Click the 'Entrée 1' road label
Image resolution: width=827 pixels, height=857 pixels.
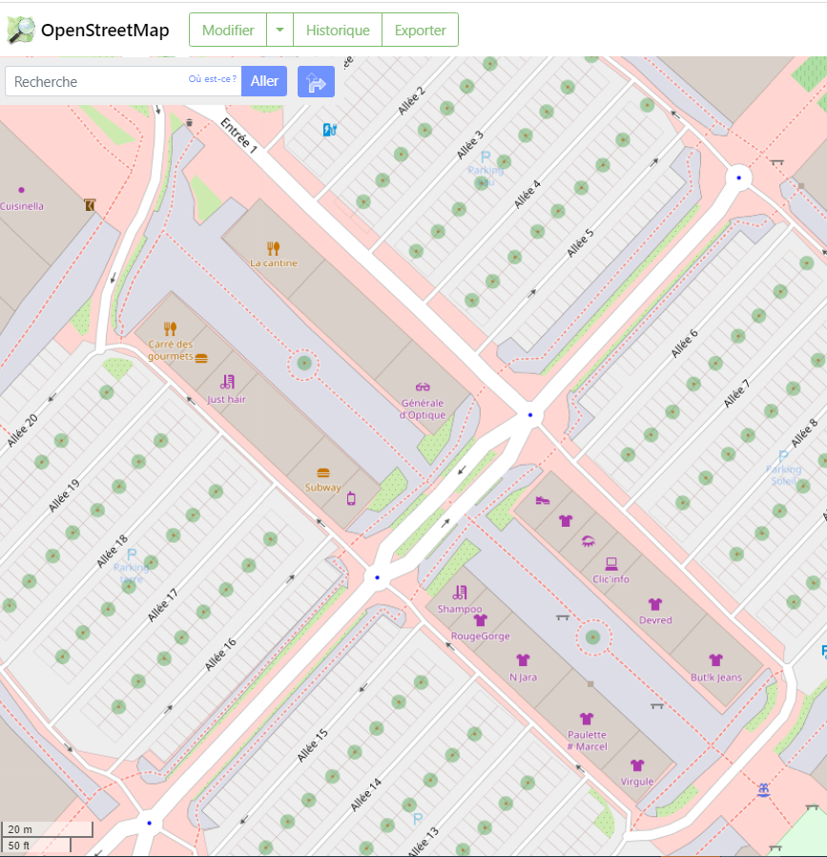(x=238, y=135)
